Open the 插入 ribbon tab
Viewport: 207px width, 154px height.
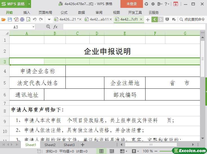pos(27,13)
